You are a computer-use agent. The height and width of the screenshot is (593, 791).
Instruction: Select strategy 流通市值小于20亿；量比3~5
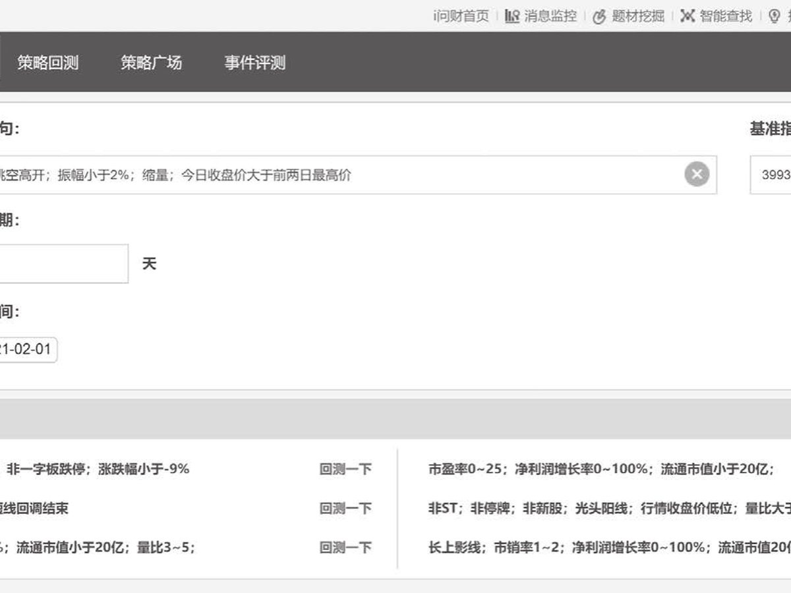98,547
